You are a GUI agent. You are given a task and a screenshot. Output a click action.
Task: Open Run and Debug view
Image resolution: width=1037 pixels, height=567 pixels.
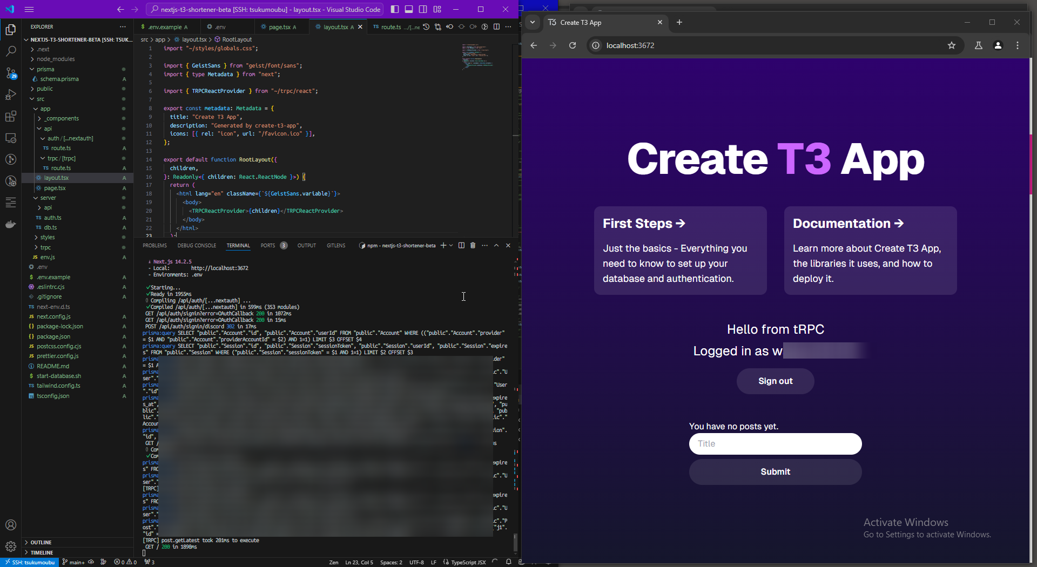click(x=11, y=94)
